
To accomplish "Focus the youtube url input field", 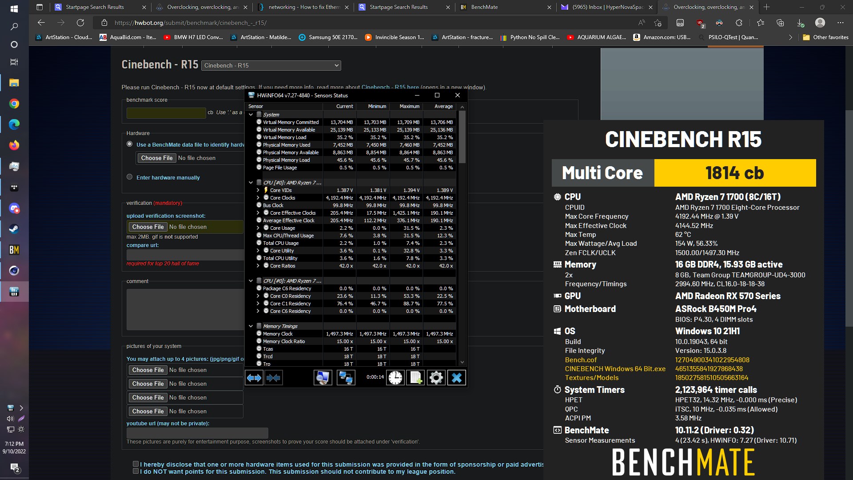I will (197, 433).
